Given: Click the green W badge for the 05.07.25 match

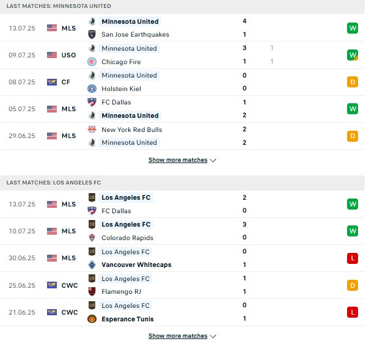Looking at the screenshot, I should (353, 109).
